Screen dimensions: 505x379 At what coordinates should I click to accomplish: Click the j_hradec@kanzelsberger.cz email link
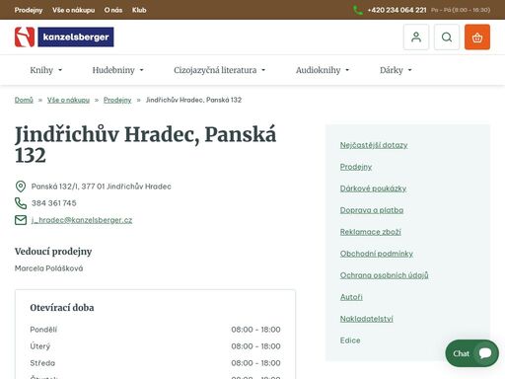[x=82, y=220]
